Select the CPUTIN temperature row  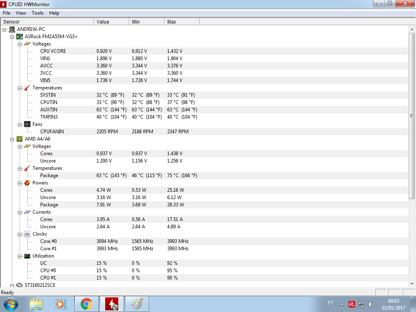click(x=224, y=102)
